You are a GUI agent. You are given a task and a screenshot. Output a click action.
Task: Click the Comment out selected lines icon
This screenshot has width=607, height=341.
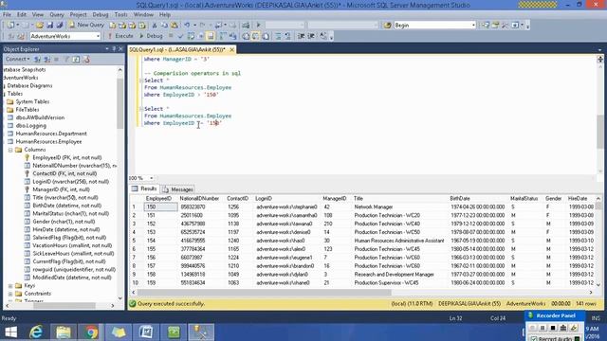pos(278,36)
